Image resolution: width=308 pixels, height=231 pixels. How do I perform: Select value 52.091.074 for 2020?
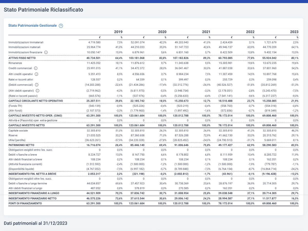(138, 42)
